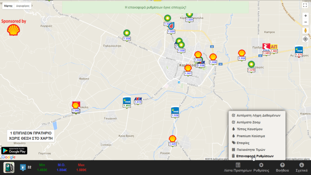Center map on my location

(x=305, y=39)
